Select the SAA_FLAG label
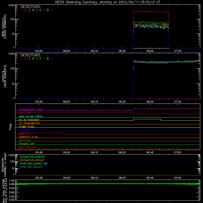The image size is (203, 203). 25,134
